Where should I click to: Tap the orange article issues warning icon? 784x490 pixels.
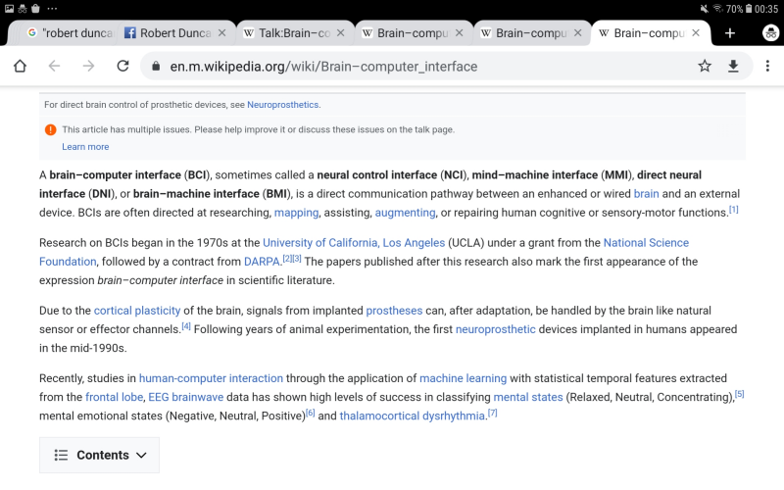[51, 129]
